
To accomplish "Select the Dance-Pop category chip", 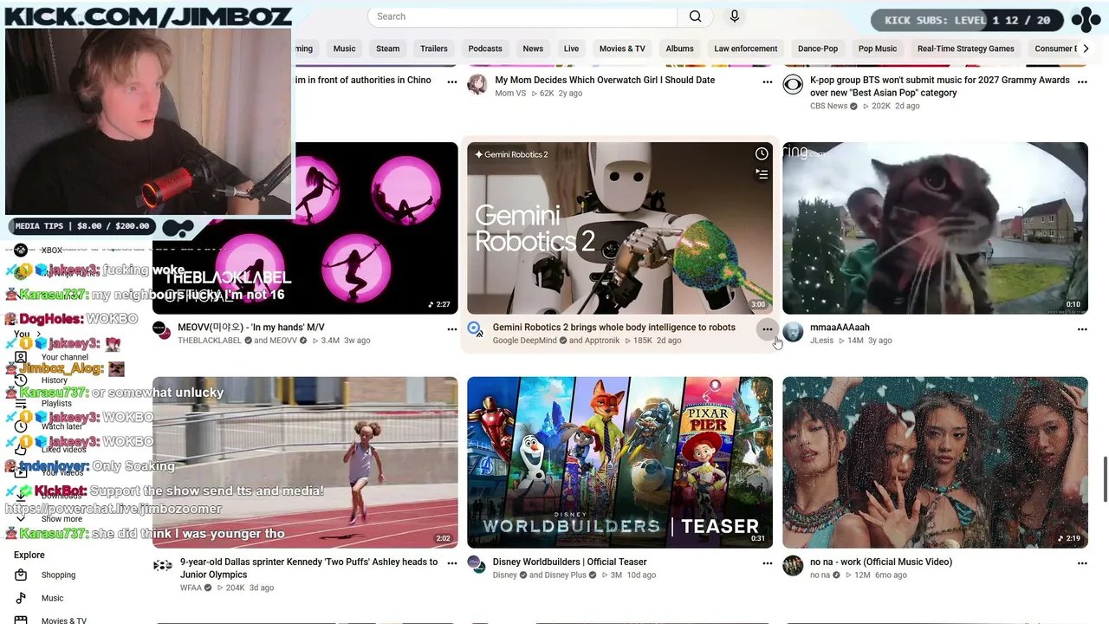I will click(x=818, y=49).
